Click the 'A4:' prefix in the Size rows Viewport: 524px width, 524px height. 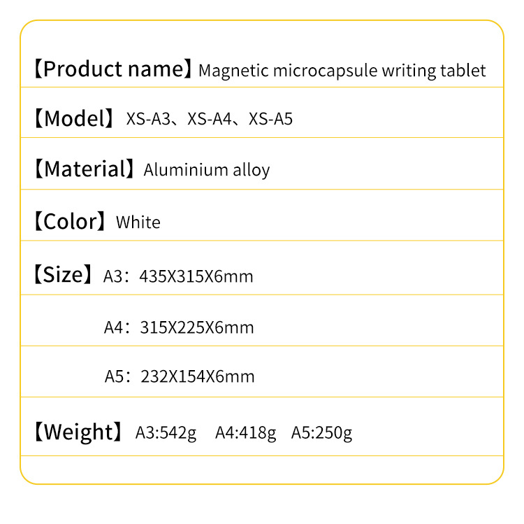pyautogui.click(x=115, y=327)
